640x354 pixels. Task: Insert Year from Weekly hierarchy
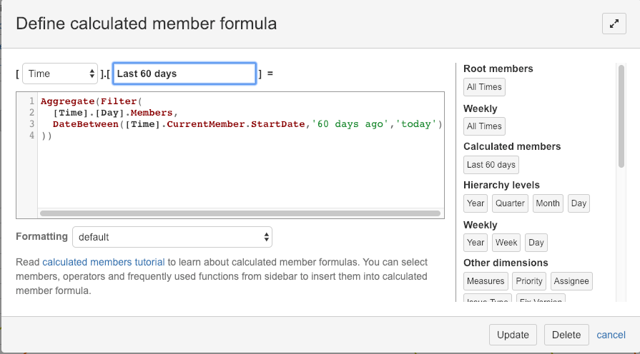[476, 243]
